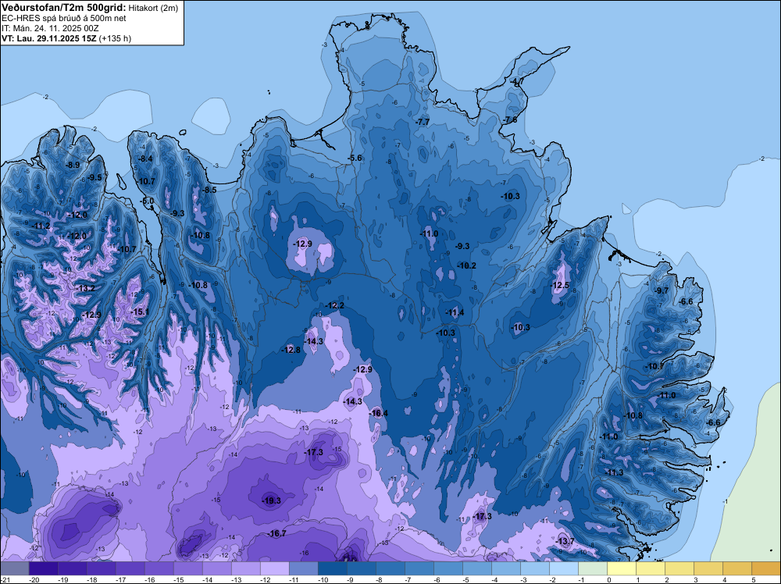Click the -12.5 temperature label
Screen dimensions: 781x584
tap(560, 285)
